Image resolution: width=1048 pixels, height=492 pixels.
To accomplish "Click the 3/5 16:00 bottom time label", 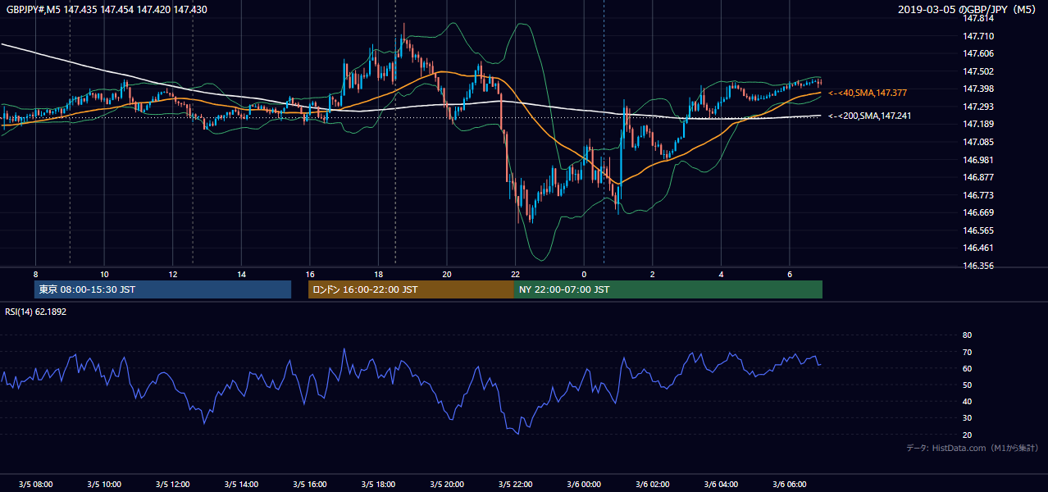I will pyautogui.click(x=310, y=484).
